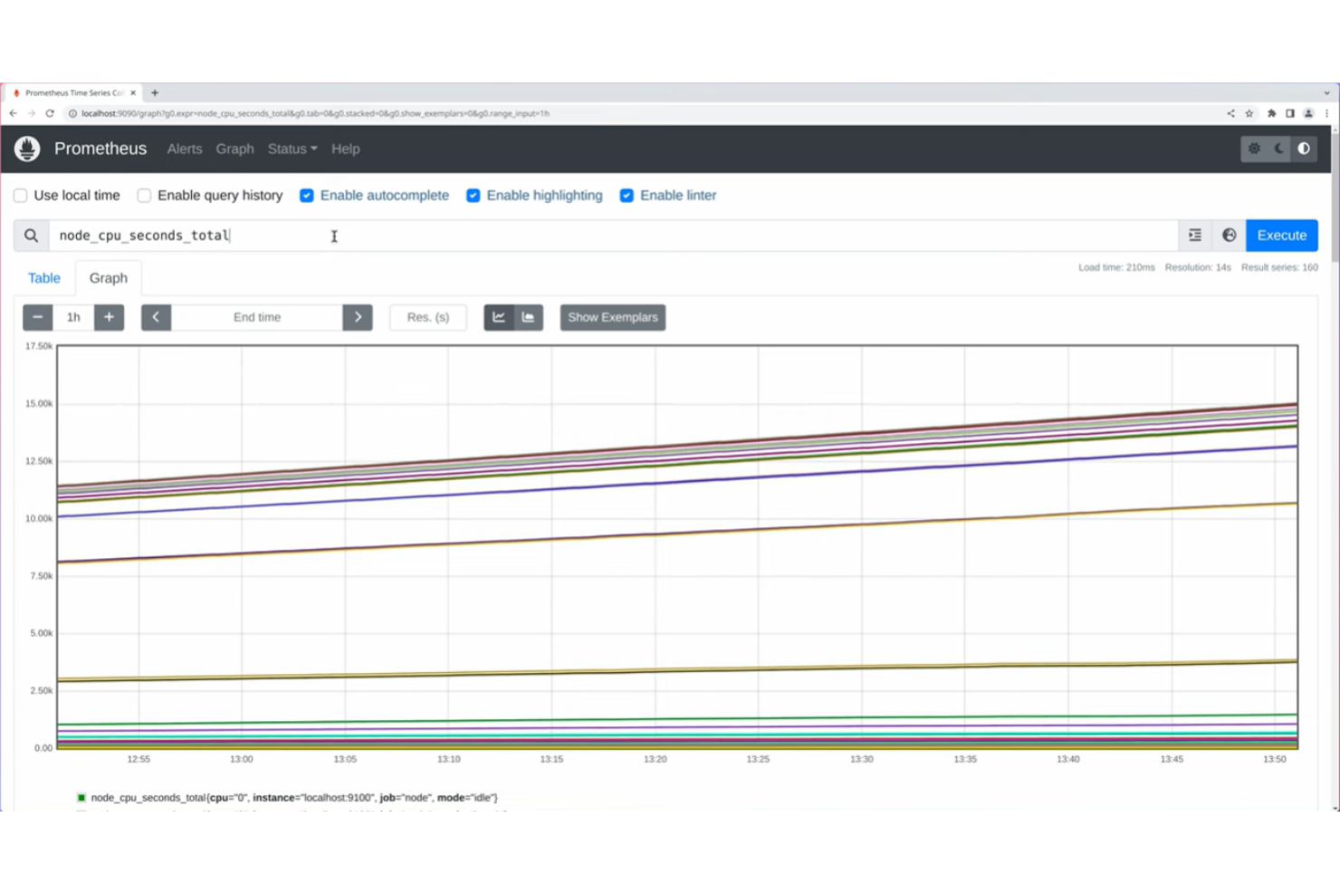The width and height of the screenshot is (1340, 894).
Task: Check the Use local time checkbox
Action: coord(20,195)
